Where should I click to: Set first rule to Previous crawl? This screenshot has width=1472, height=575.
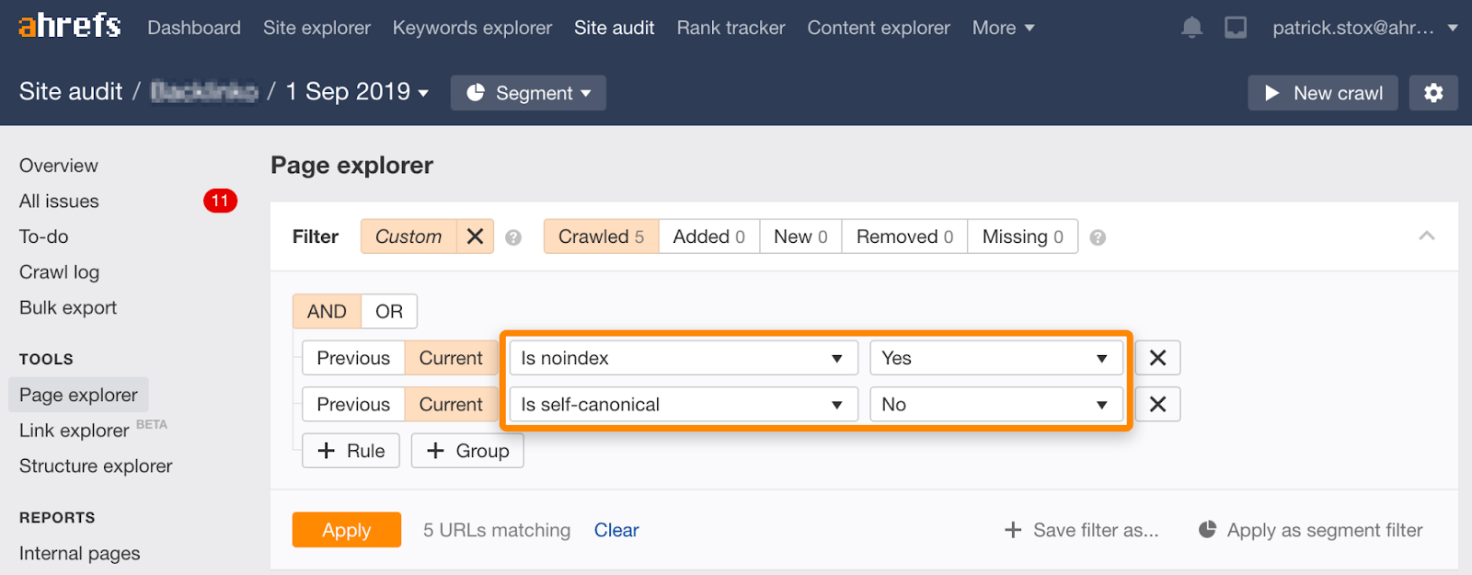pyautogui.click(x=353, y=358)
